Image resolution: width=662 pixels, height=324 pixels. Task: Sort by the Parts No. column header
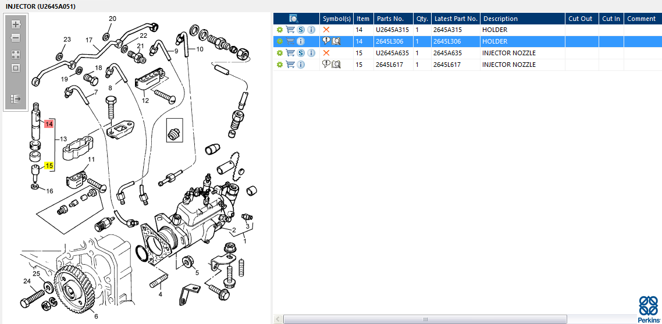coord(393,19)
